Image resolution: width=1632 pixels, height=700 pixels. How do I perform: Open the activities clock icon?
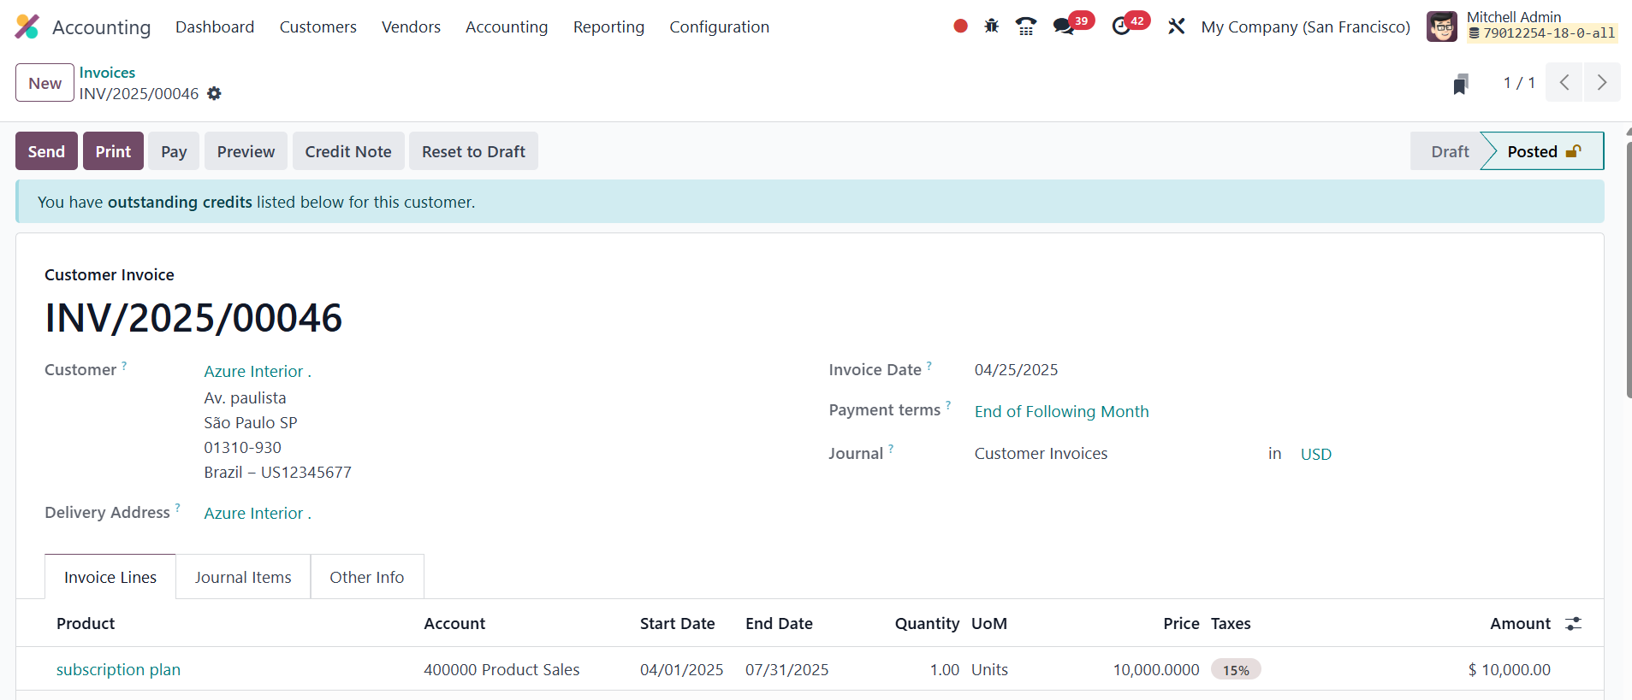click(1121, 26)
